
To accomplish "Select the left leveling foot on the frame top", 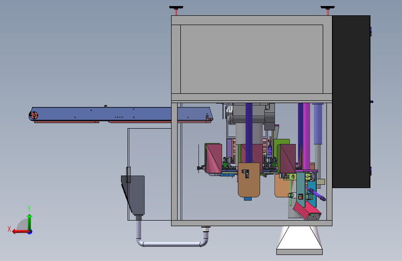I will 176,11.
